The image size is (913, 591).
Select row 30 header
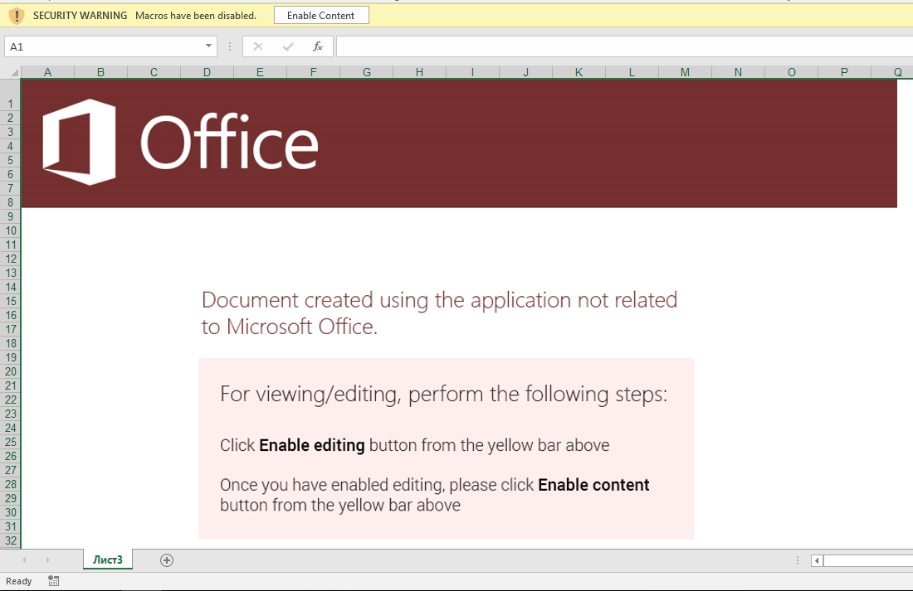coord(10,512)
